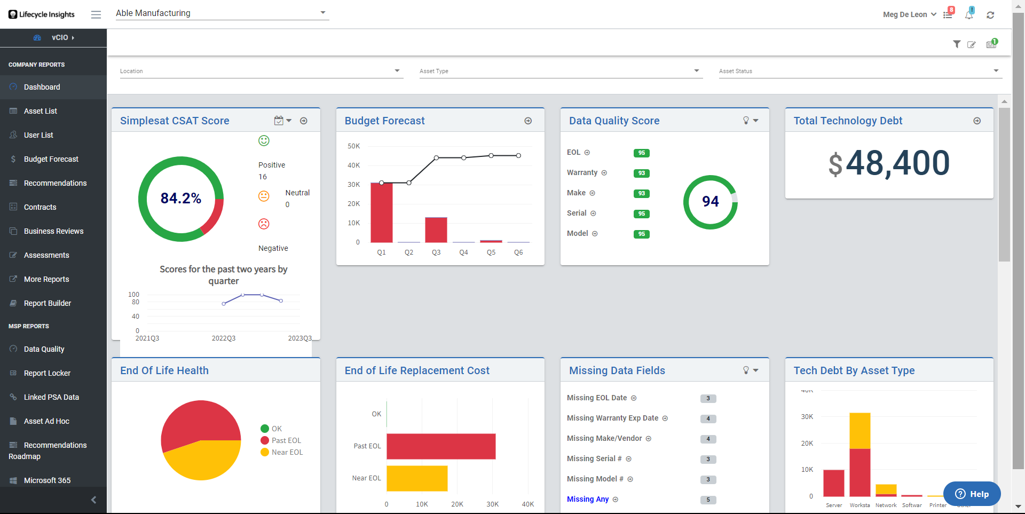Open the Able Manufacturing company dropdown
The image size is (1025, 514).
pos(322,12)
